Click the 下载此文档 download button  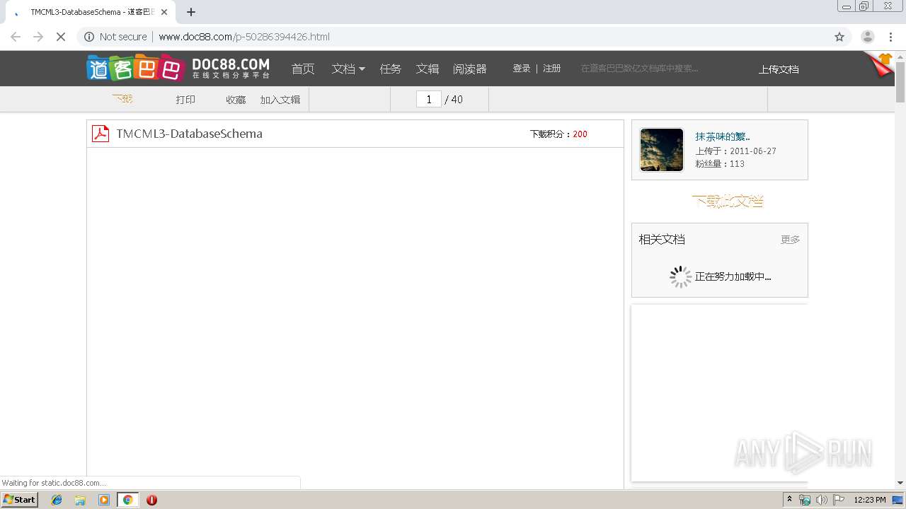point(728,201)
